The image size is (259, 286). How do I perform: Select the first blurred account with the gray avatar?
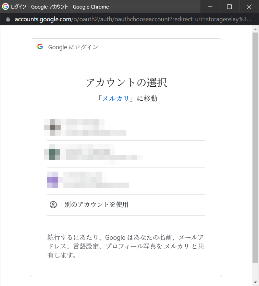point(126,127)
